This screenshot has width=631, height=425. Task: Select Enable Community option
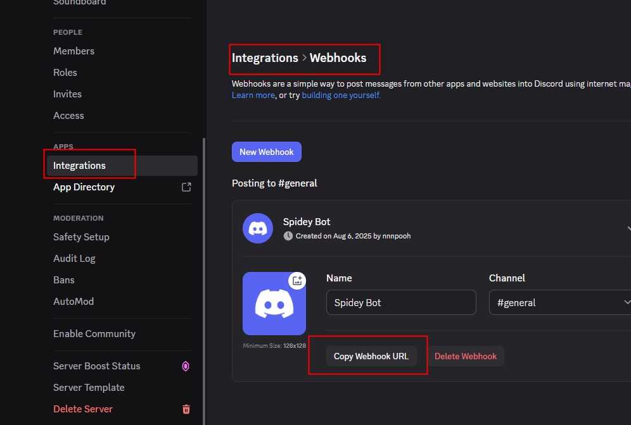click(94, 334)
